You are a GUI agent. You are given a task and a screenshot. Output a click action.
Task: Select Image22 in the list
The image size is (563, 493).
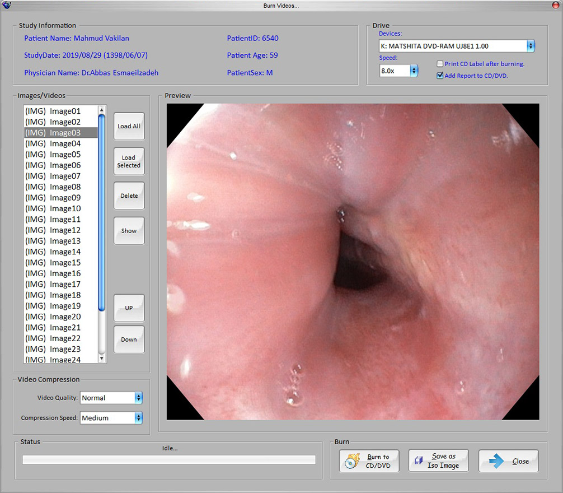60,338
